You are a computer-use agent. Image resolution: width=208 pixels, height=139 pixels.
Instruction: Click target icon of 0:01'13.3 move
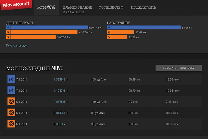[x=11, y=112]
